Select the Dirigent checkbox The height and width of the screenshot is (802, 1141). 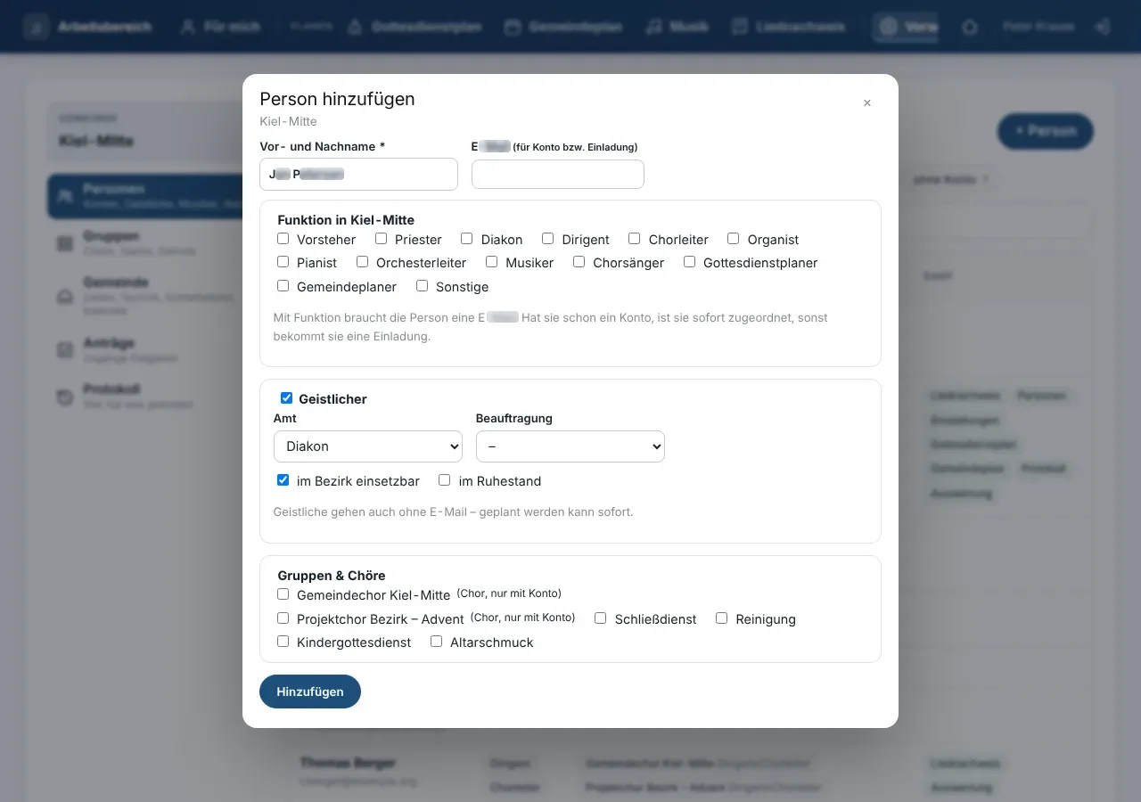(x=547, y=239)
